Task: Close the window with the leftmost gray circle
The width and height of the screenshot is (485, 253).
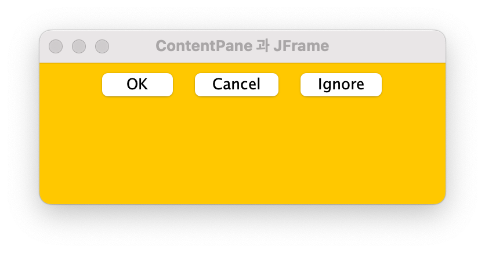Action: (56, 46)
